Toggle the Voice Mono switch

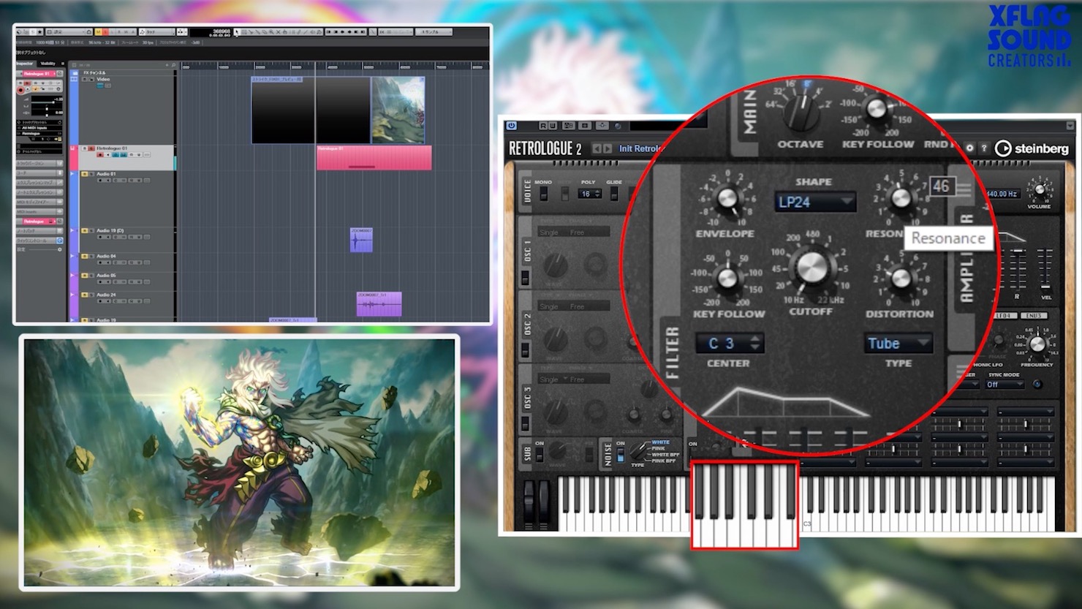[543, 194]
